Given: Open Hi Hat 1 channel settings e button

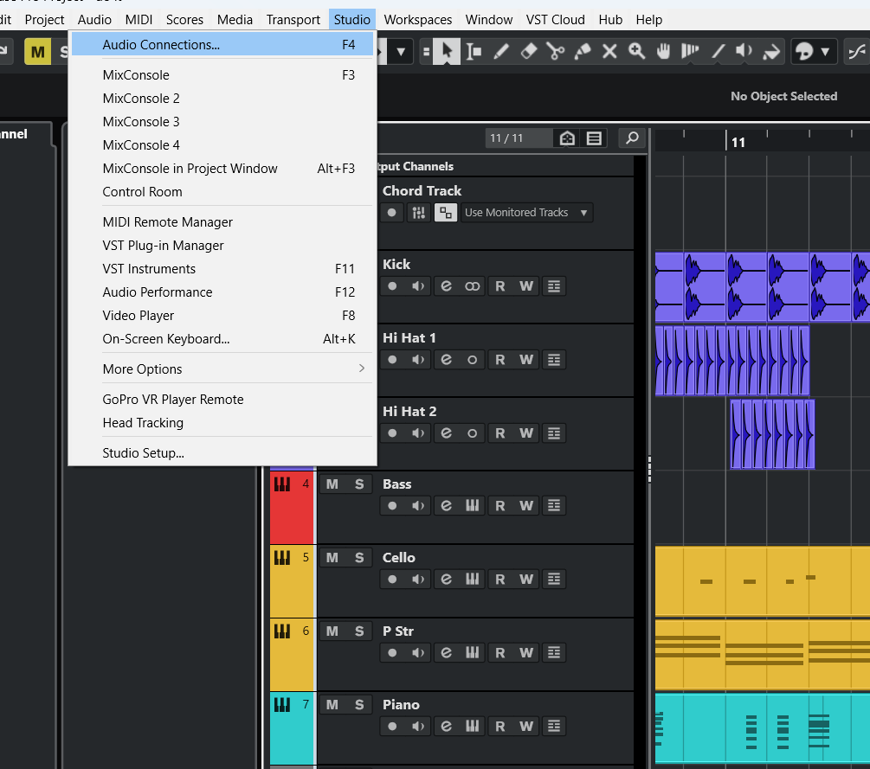Looking at the screenshot, I should [x=446, y=360].
